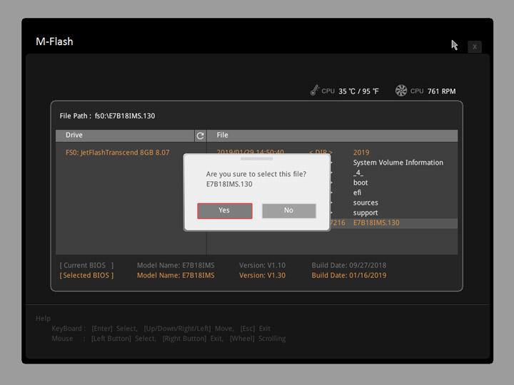Open the 2019 folder entry
Image resolution: width=514 pixels, height=385 pixels.
click(x=361, y=153)
